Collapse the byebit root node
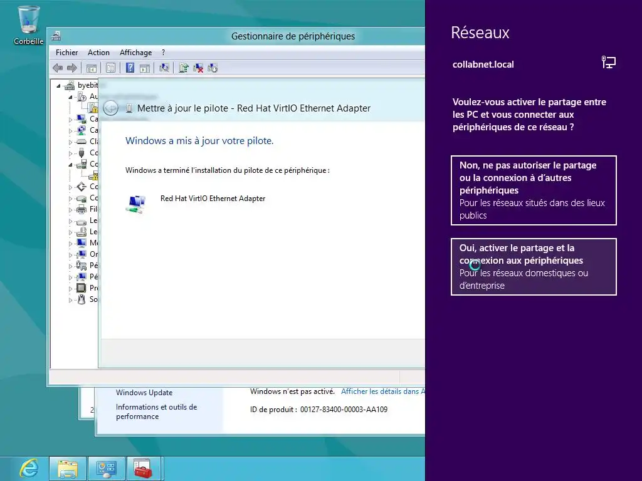 click(58, 86)
